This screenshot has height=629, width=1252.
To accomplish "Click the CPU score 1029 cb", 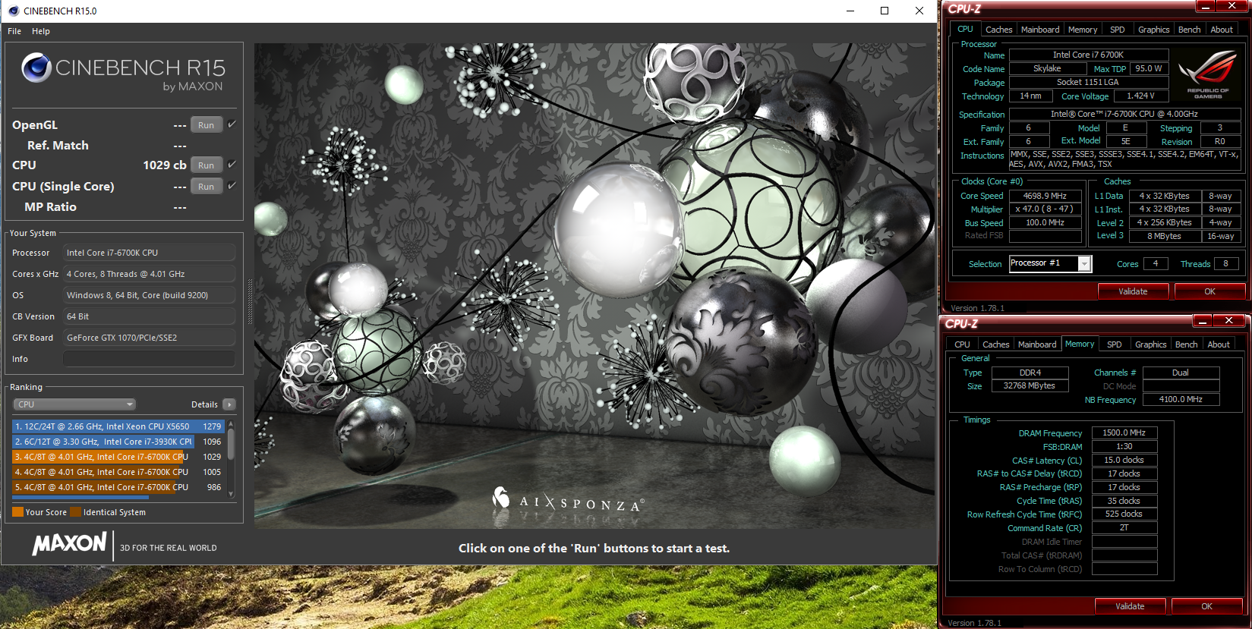I will point(165,165).
